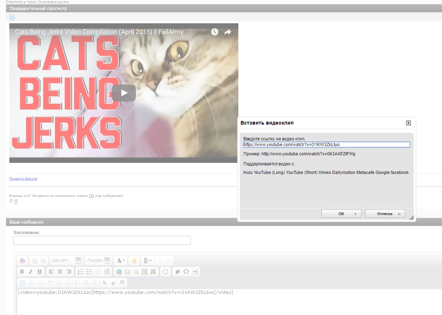Open the smiley emoticon picker
This screenshot has width=442, height=315.
click(x=134, y=261)
